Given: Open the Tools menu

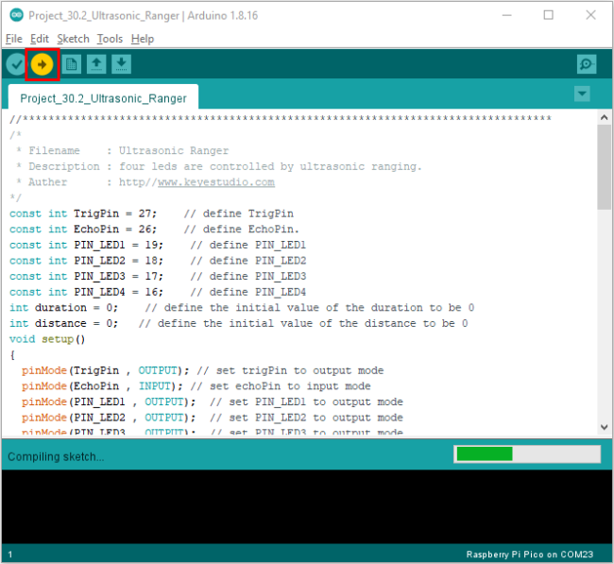Looking at the screenshot, I should pos(110,39).
